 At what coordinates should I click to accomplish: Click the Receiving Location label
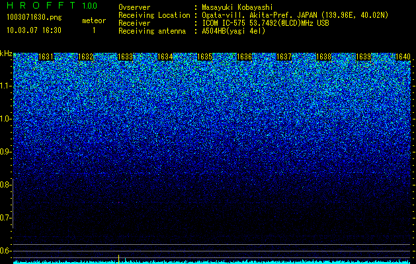[154, 15]
